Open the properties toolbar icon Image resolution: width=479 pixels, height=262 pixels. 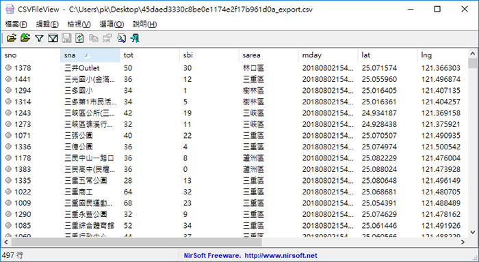pyautogui.click(x=107, y=38)
